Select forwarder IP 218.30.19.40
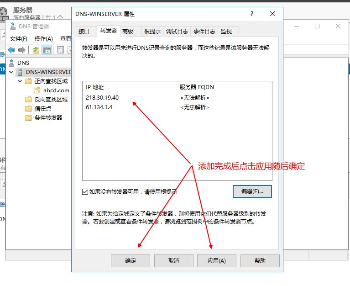Image resolution: width=350 pixels, height=286 pixels. (x=102, y=98)
